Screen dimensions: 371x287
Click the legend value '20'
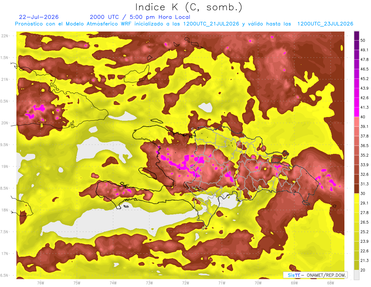click(363, 270)
